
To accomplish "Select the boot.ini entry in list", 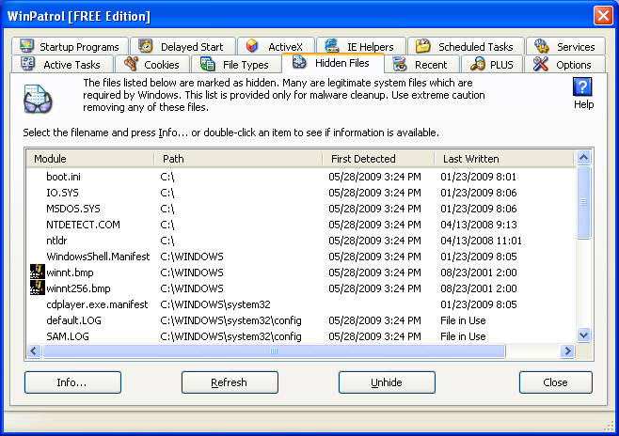I will coord(65,177).
